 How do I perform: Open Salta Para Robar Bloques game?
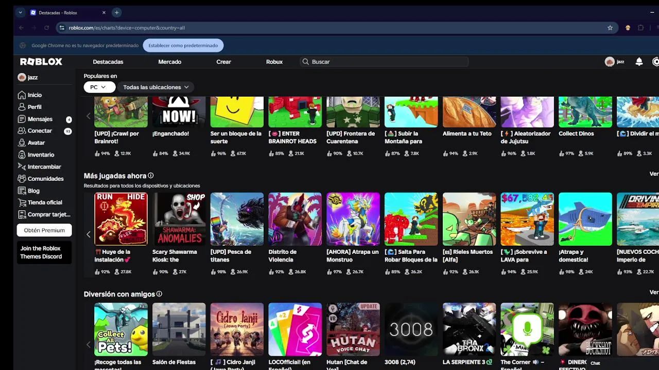[411, 219]
